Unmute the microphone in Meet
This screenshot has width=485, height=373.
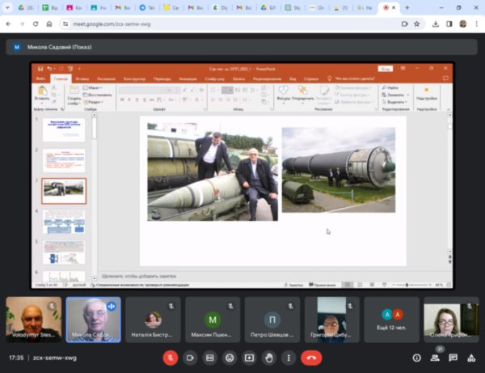pyautogui.click(x=170, y=357)
